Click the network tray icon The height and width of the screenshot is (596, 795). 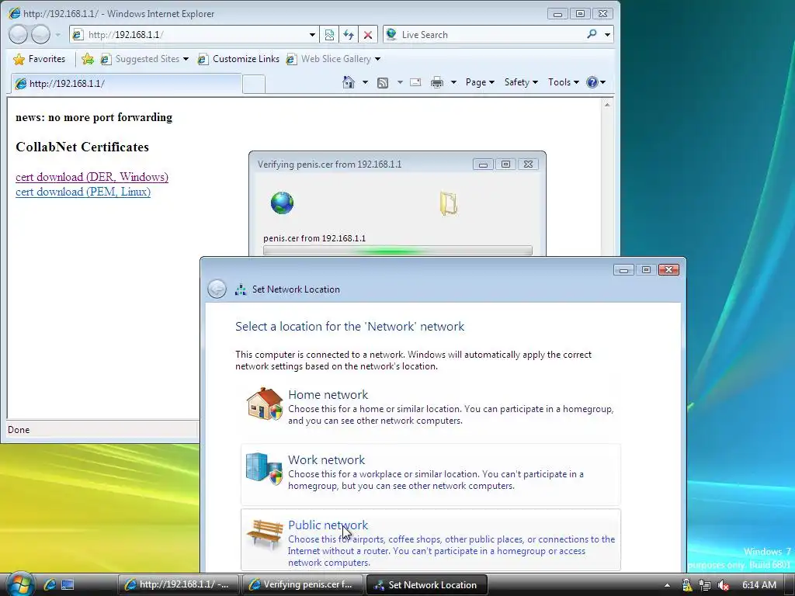point(705,585)
